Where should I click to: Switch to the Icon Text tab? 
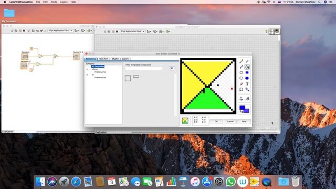(x=104, y=59)
